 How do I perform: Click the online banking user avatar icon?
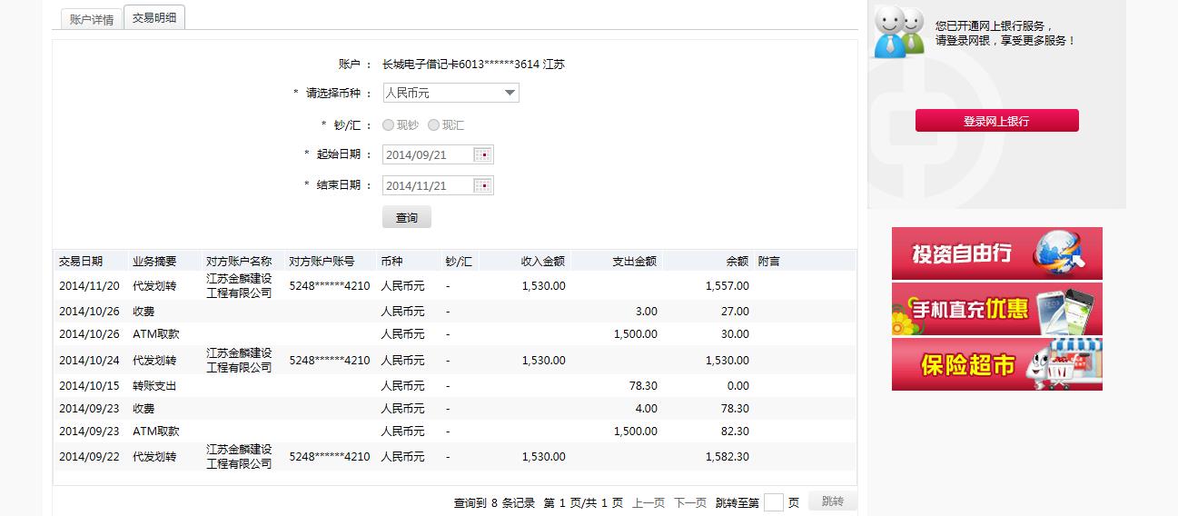(899, 32)
